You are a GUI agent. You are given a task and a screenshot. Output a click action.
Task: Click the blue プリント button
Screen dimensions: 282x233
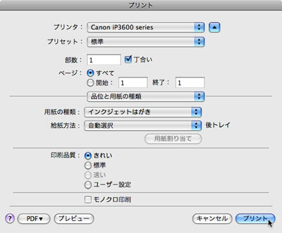click(x=256, y=219)
